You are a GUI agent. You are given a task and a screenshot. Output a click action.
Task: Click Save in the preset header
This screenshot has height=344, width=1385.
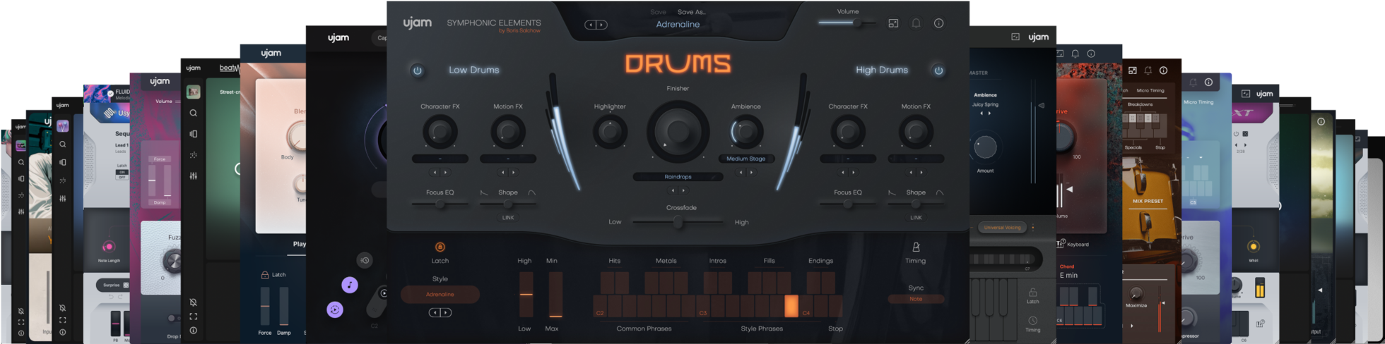pos(658,12)
